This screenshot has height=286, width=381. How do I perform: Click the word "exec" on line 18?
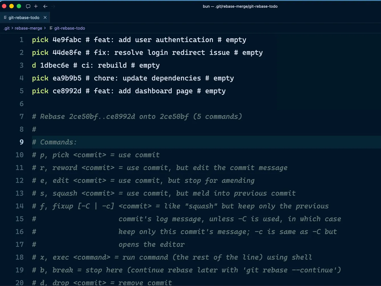tap(61, 257)
